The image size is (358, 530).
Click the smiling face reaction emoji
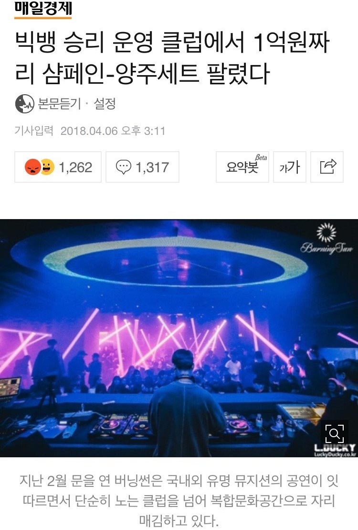pyautogui.click(x=48, y=167)
